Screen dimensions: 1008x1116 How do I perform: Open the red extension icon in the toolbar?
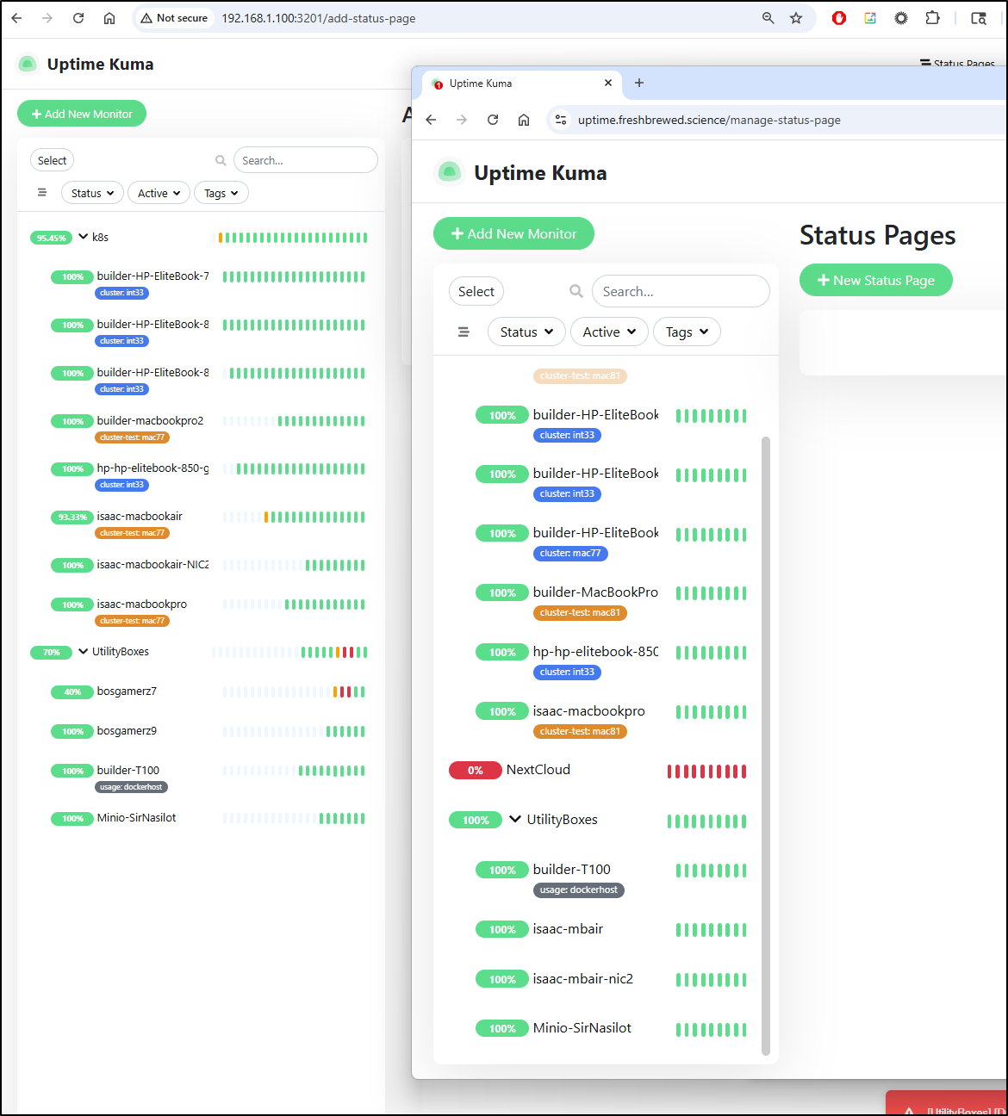coord(839,18)
